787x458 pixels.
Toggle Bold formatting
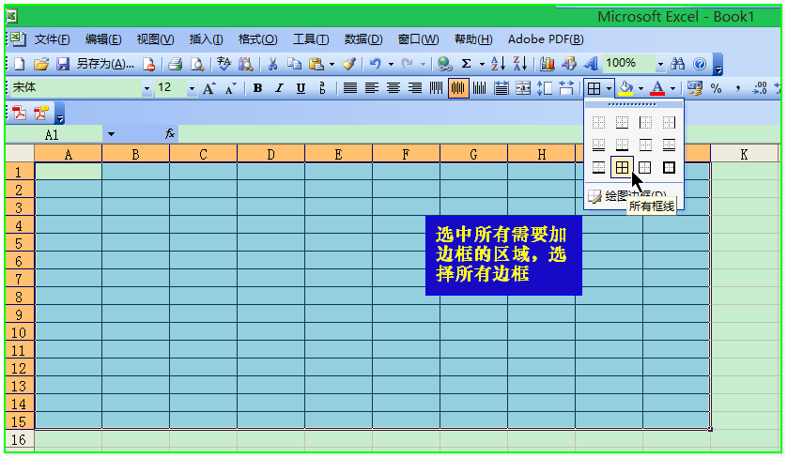click(x=255, y=88)
